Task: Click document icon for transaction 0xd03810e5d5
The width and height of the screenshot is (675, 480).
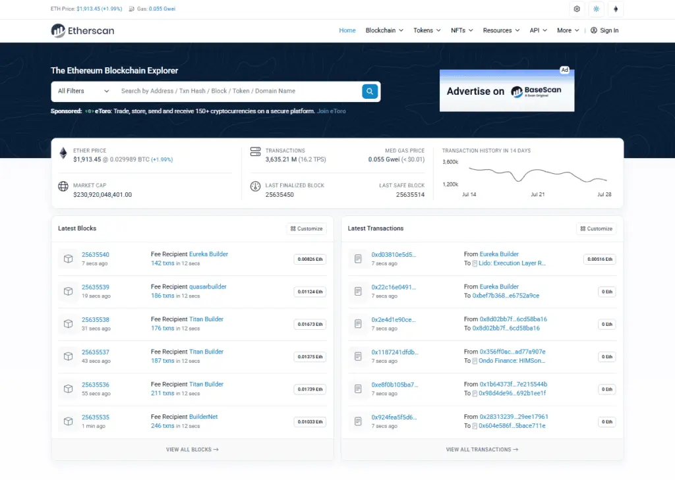Action: coord(358,259)
